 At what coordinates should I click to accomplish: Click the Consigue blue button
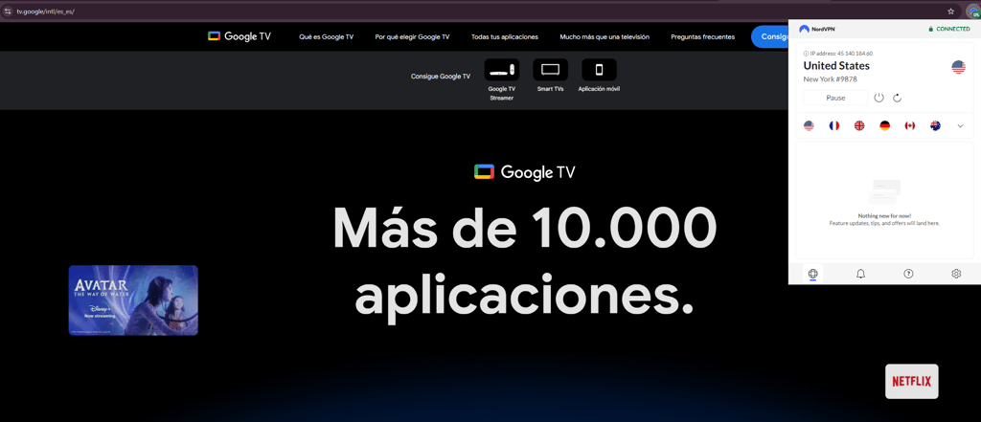[x=770, y=37]
